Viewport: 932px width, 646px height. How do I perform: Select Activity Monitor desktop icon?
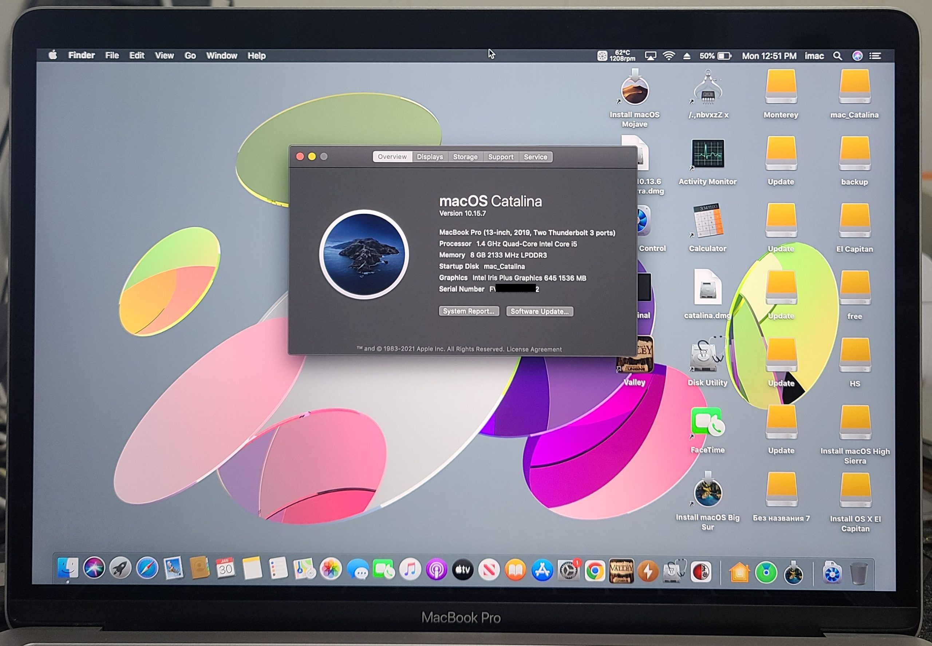point(707,154)
